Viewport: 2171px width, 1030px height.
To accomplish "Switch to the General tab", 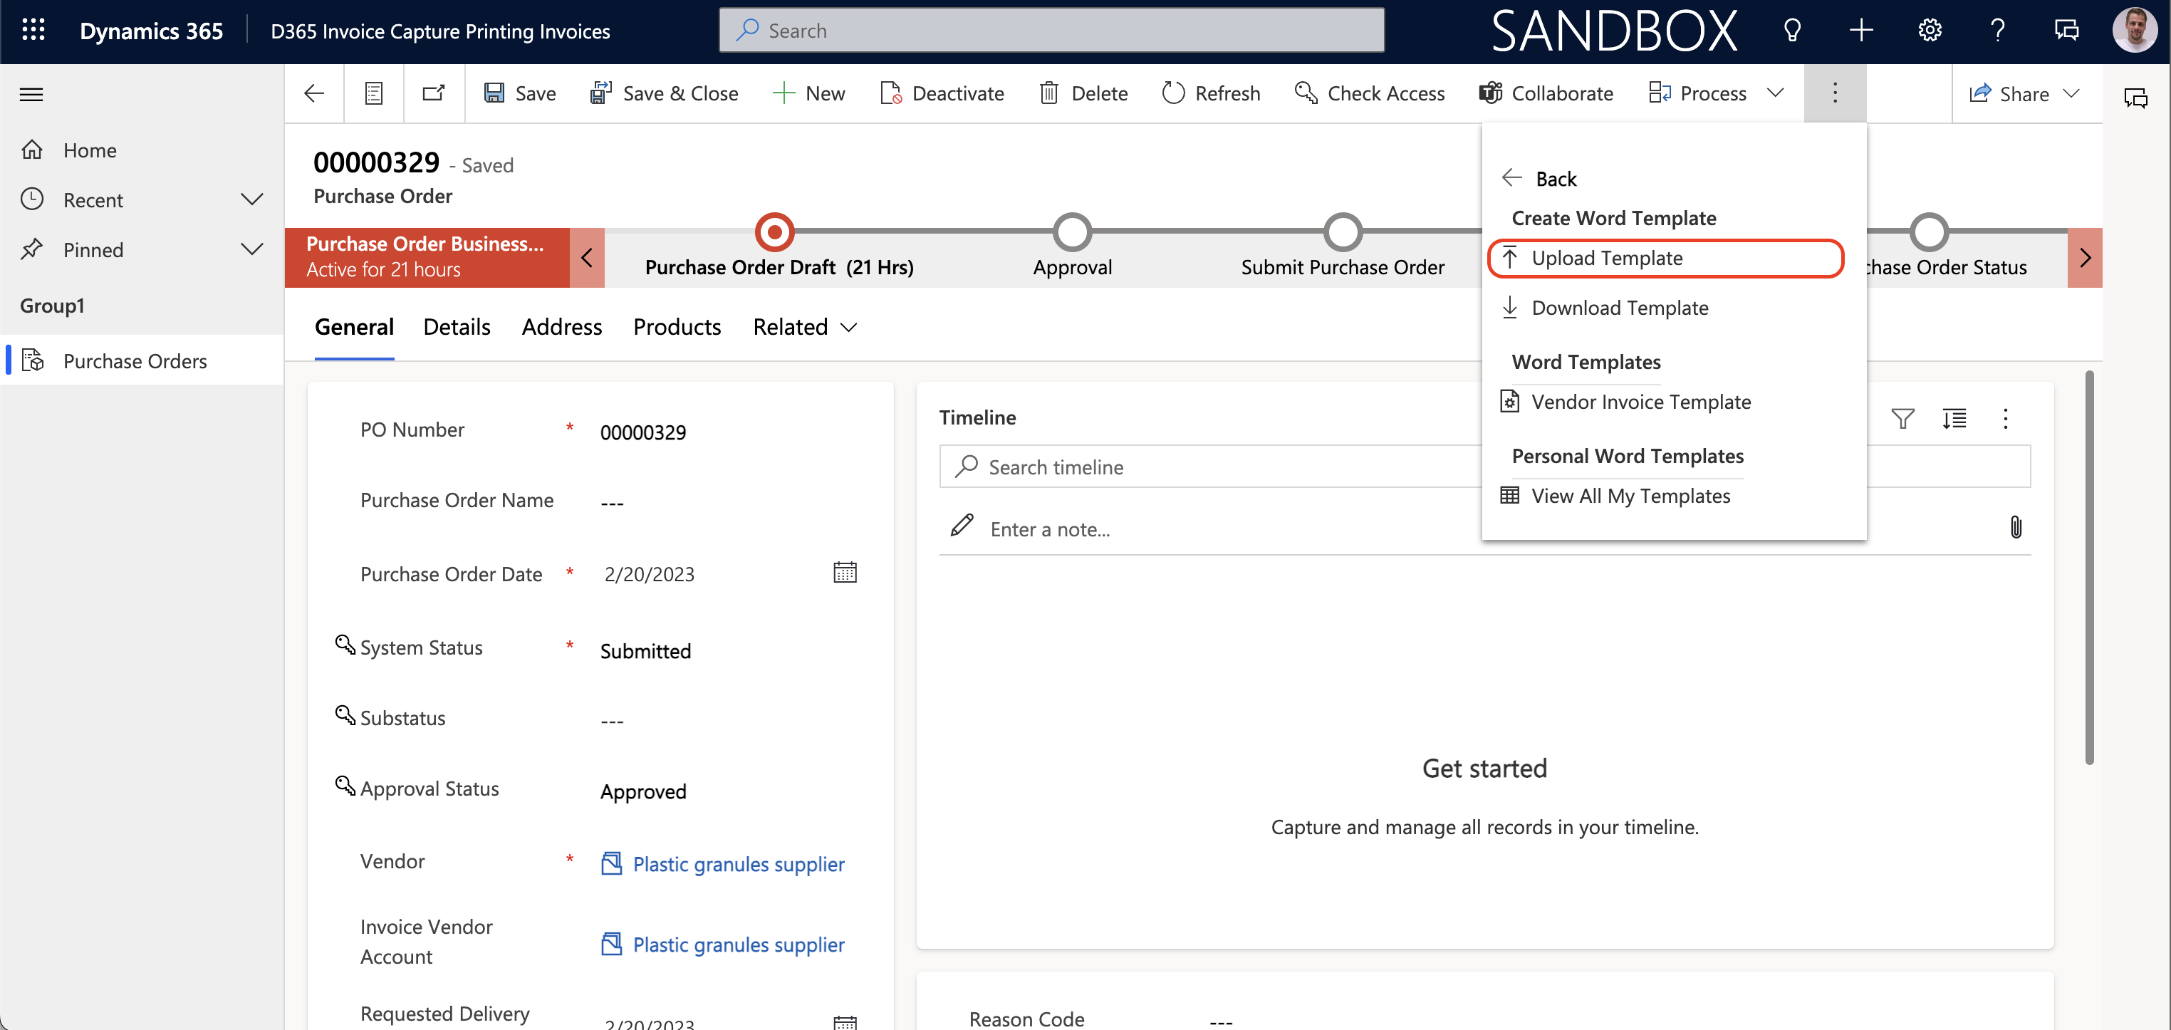I will (x=354, y=327).
